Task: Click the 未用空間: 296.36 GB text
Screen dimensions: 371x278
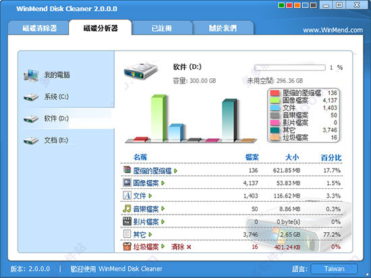Action: click(x=275, y=81)
